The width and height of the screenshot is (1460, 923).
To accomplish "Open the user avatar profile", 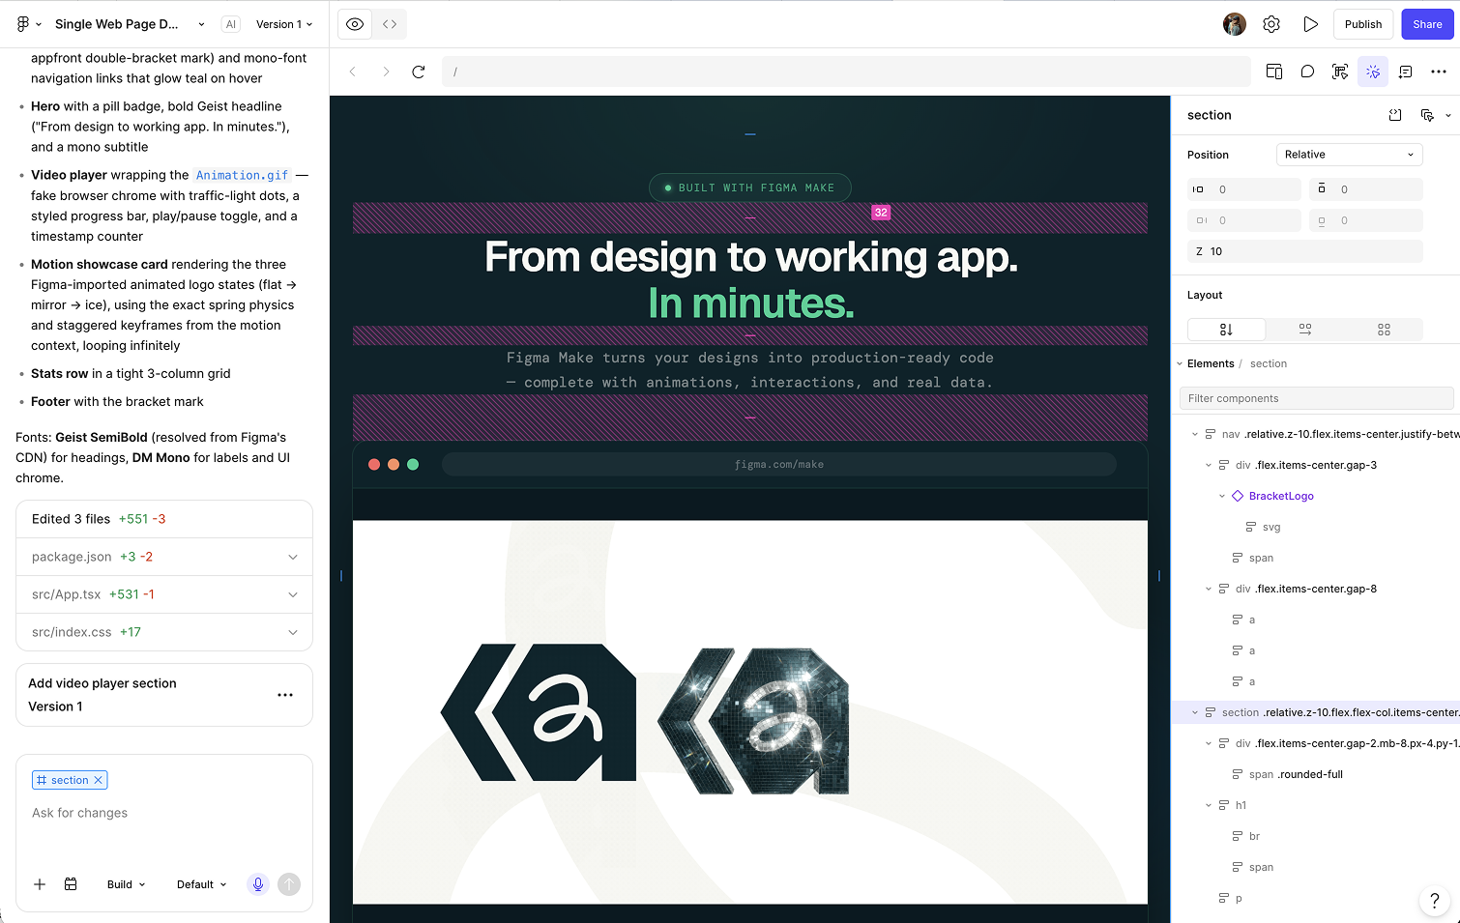I will [x=1235, y=24].
